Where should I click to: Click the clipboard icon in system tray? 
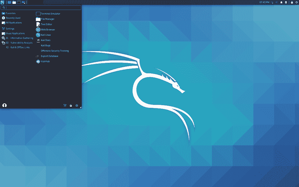click(x=286, y=2)
